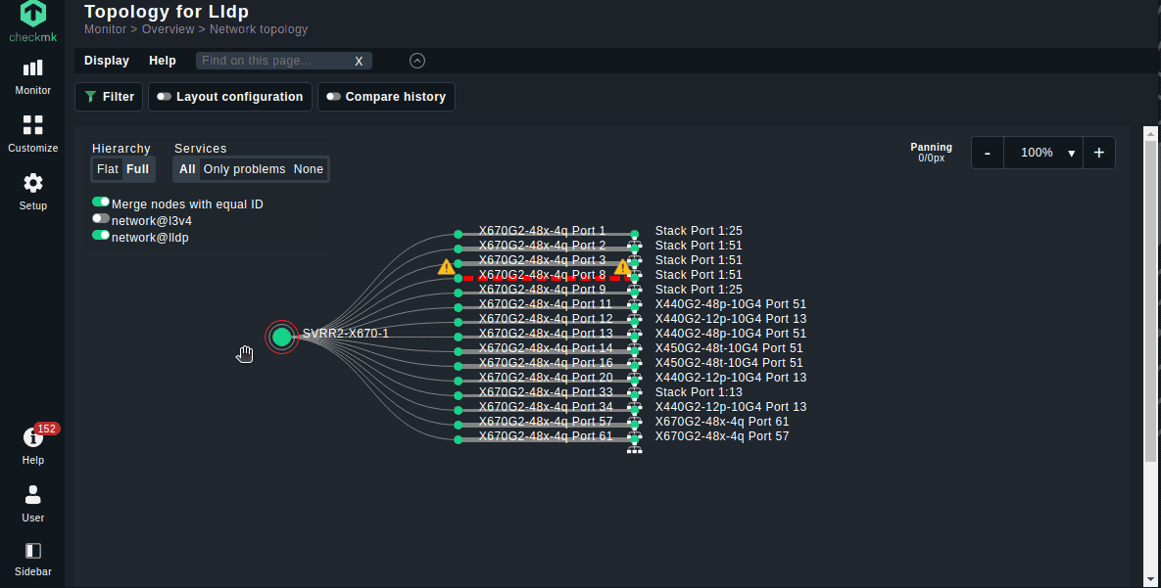Click network icon next to Port 57 link
The height and width of the screenshot is (588, 1161).
(635, 435)
